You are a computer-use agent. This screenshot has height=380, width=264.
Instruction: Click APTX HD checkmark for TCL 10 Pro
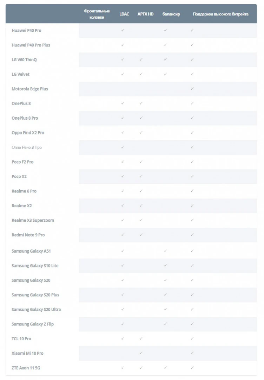141,338
